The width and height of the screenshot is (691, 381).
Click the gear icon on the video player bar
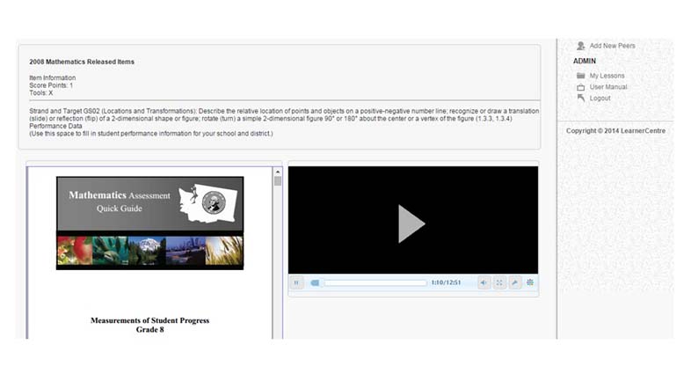[530, 283]
